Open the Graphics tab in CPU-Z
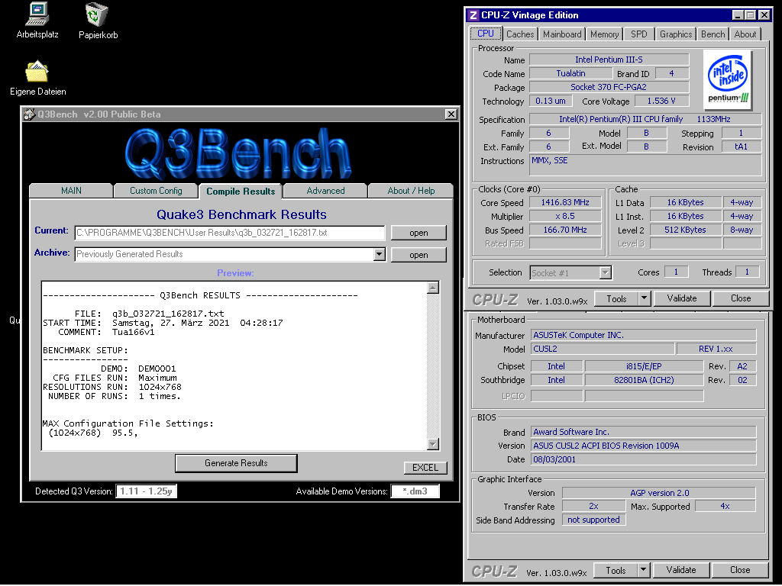 (676, 34)
